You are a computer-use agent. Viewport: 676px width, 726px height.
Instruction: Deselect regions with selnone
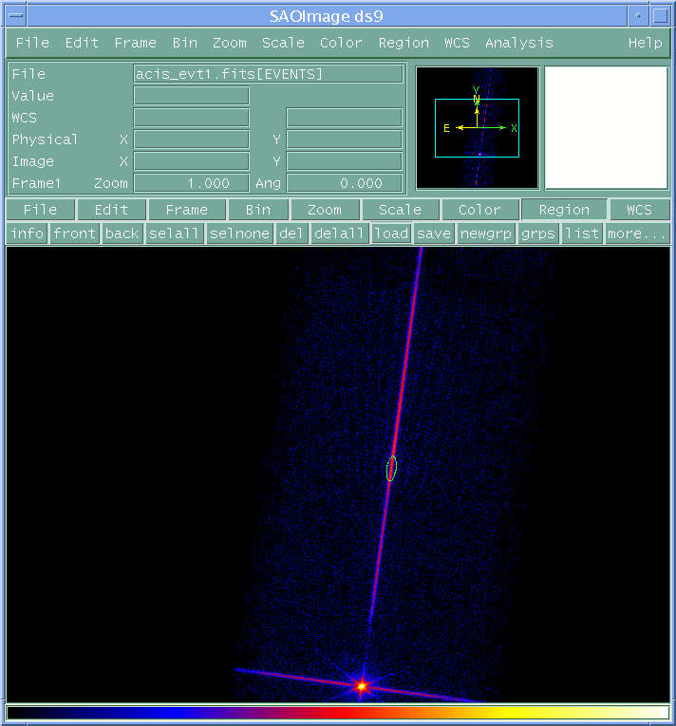[x=239, y=233]
